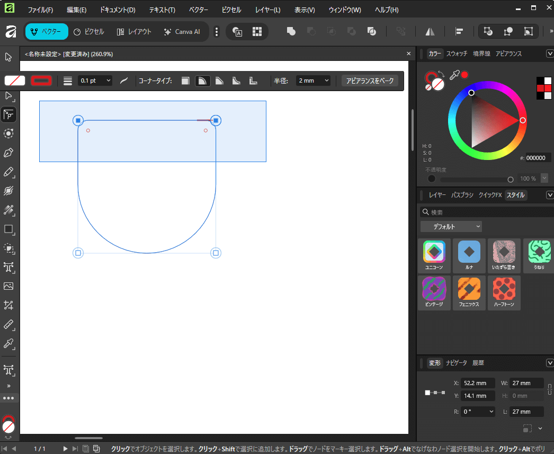The width and height of the screenshot is (554, 454).
Task: Open the レイヤー(L) menu
Action: pos(267,10)
